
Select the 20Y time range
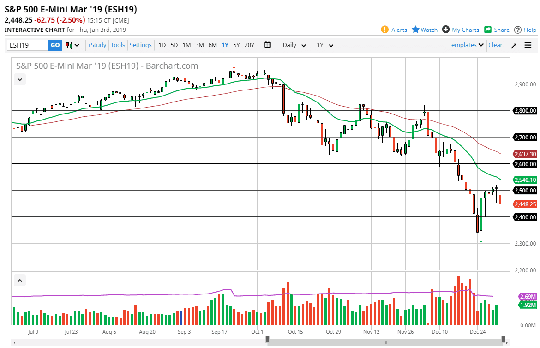249,45
